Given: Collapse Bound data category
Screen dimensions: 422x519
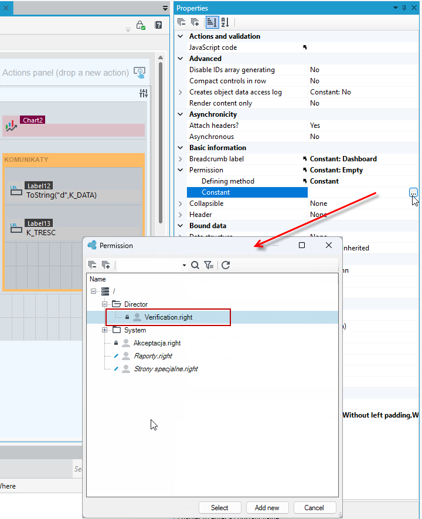Looking at the screenshot, I should point(181,226).
